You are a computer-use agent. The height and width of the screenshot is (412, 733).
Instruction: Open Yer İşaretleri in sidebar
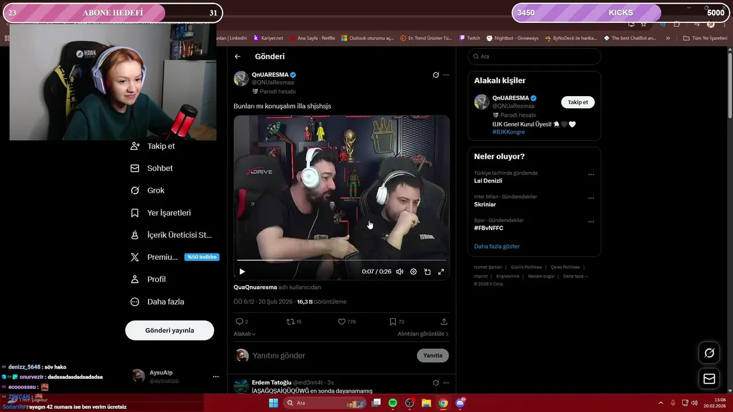click(161, 213)
